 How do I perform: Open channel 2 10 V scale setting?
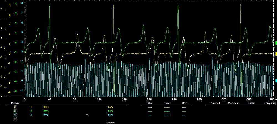[111, 110]
